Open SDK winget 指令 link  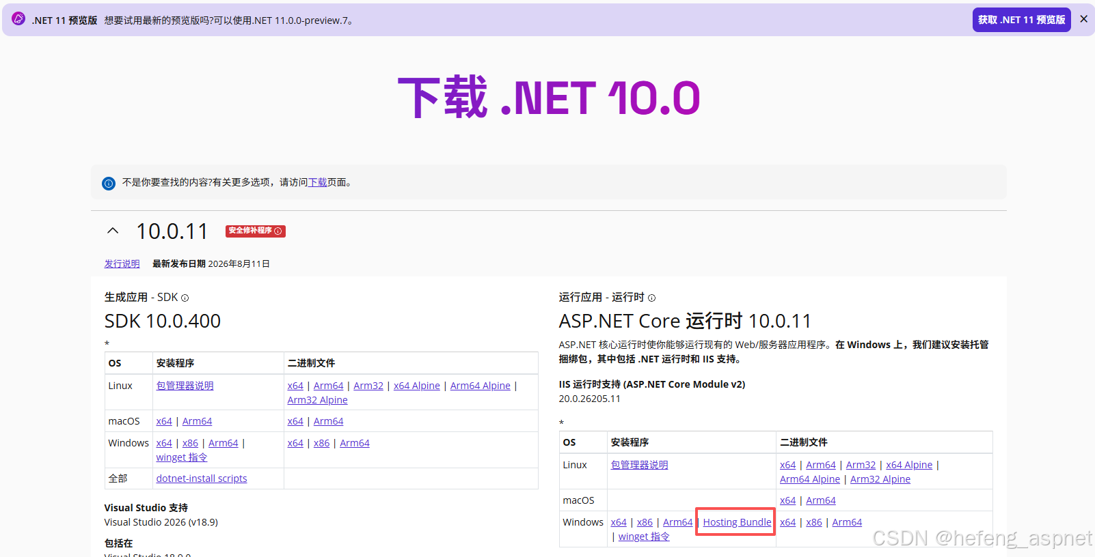(x=182, y=457)
